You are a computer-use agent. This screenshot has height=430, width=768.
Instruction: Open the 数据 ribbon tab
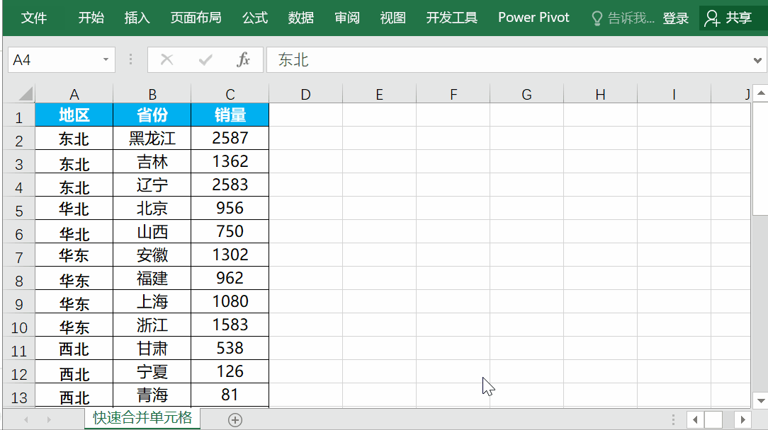click(300, 18)
